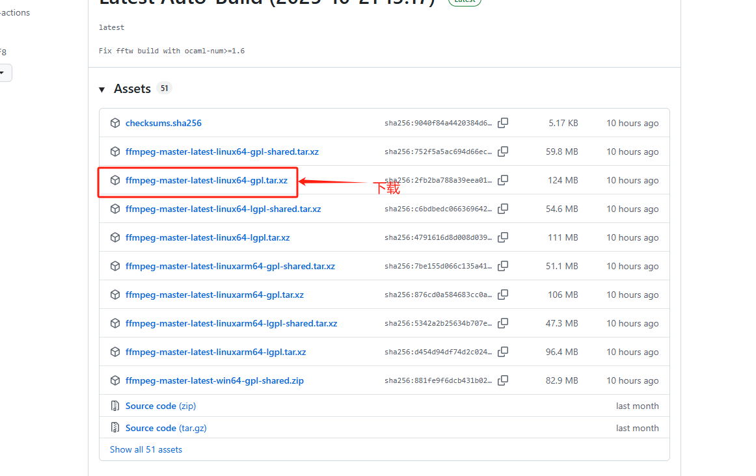Click package icon beside linux64-gpl-shared.tar.xz
Screen dimensions: 756x476
pos(115,152)
